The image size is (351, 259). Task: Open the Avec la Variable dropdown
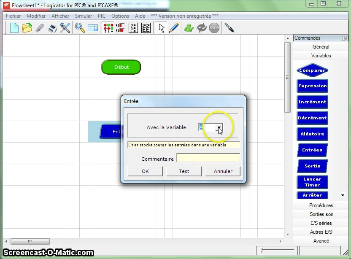(219, 127)
